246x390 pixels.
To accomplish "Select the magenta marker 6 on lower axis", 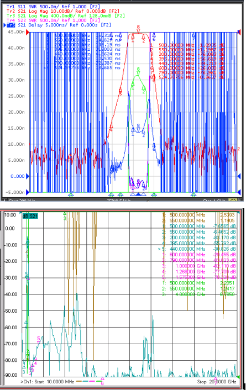I will tap(102, 382).
